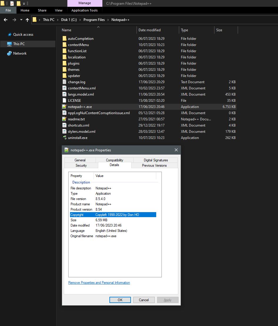Open the themes folder icon
Viewport: 278px width, 326px height.
click(x=64, y=69)
